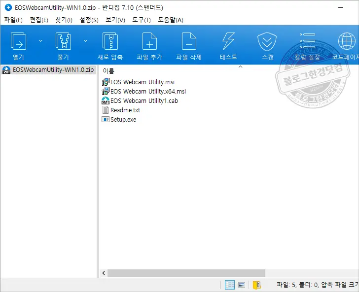Screen dimensions: 359x292
Task: Click the 테스트 (Test) lightning icon
Action: click(x=228, y=41)
